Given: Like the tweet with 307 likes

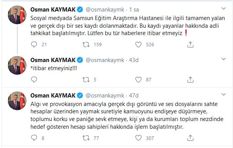Looking at the screenshot, I should [138, 138].
